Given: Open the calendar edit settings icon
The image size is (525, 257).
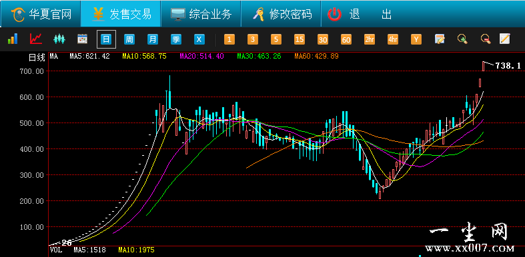Looking at the screenshot, I should 440,39.
